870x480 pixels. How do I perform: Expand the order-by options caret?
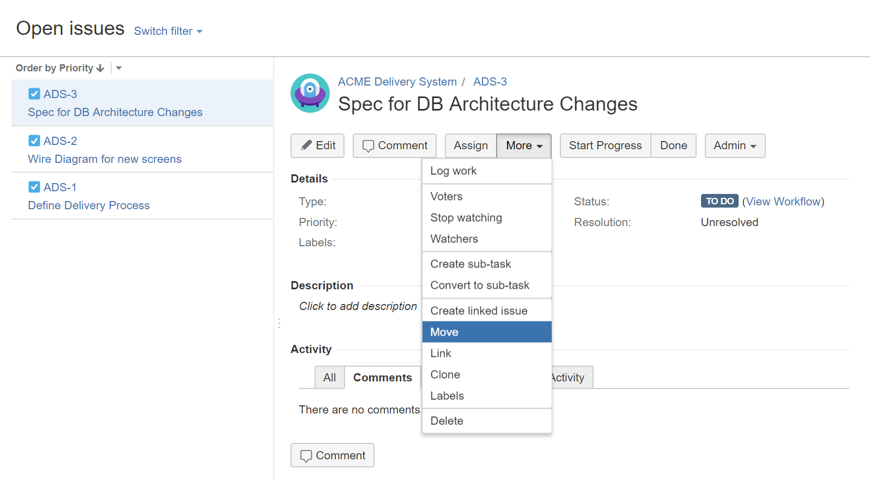coord(119,68)
